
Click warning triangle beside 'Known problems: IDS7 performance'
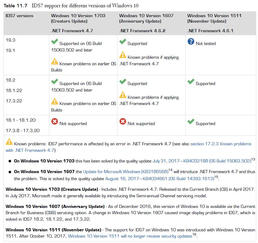pyautogui.click(x=9, y=142)
